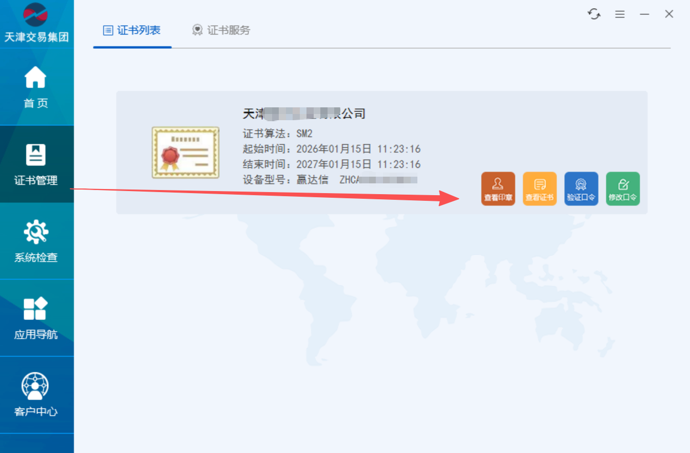This screenshot has height=453, width=690.
Task: Click the 设备型号 device model line
Action: (330, 180)
